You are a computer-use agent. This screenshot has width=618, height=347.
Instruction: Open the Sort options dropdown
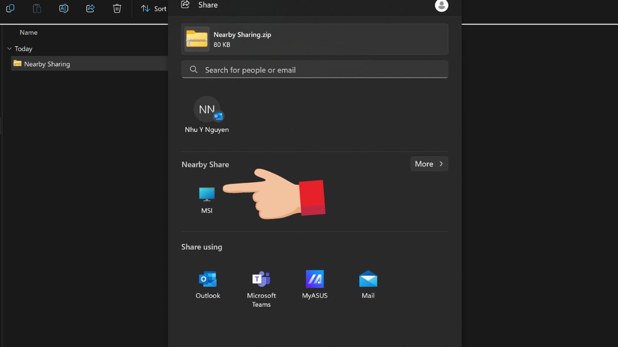pyautogui.click(x=153, y=8)
